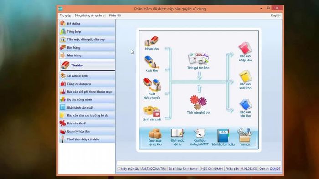The image size is (319, 179).
Task: Open Tính giá tồn kho documents icon
Action: 198,59
